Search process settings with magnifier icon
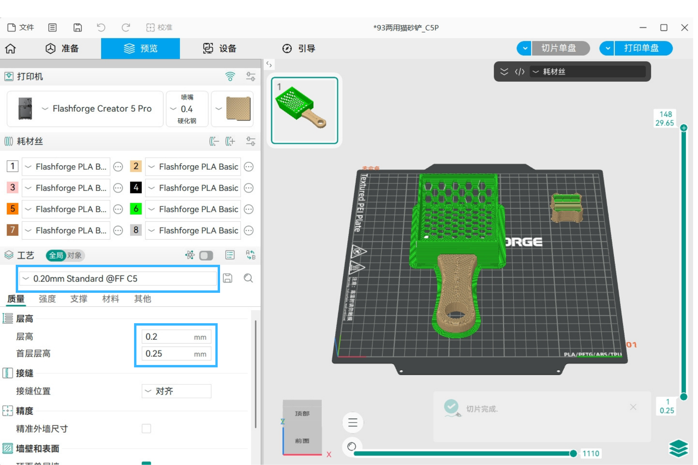Viewport: 698px width, 465px height. click(249, 278)
